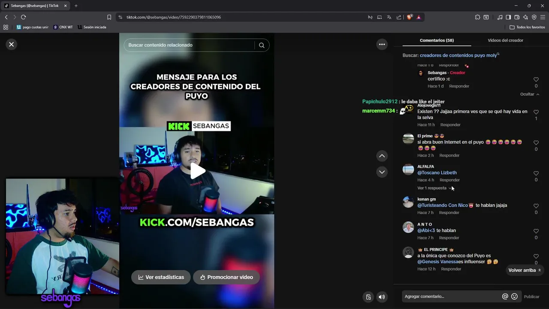Click 'Promocionar video' button
Screen dimensions: 549x309
226,277
